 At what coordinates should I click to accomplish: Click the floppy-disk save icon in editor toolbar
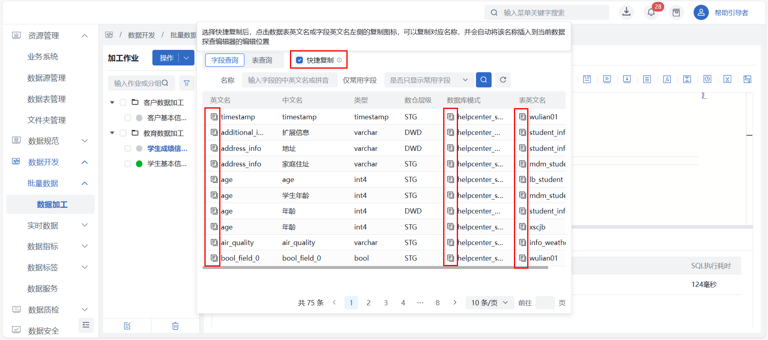(587, 79)
